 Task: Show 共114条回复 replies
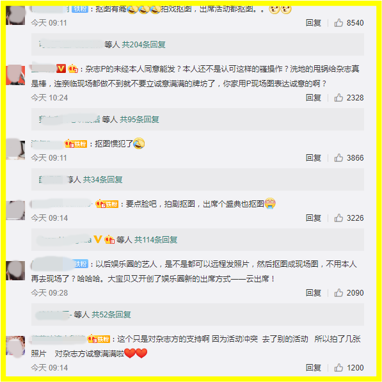[x=155, y=240]
